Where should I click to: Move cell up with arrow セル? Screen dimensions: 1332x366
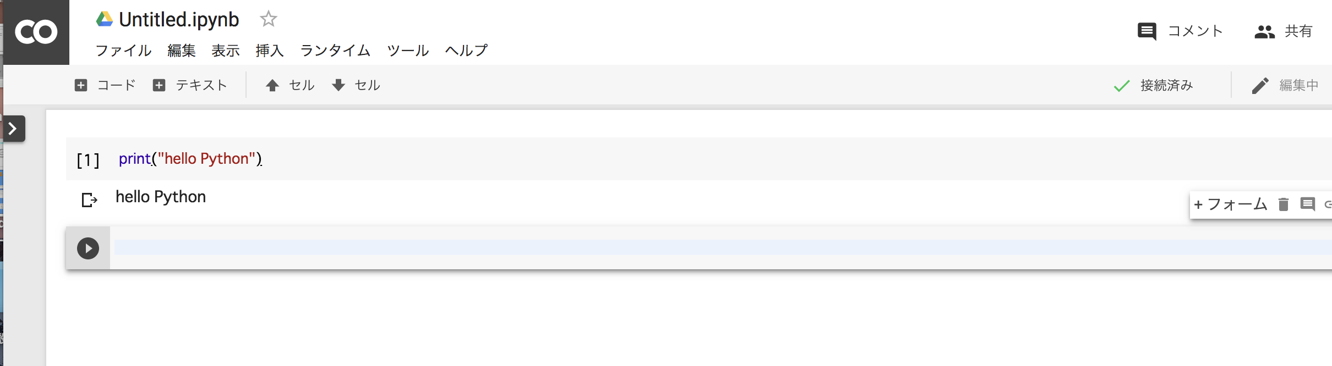point(290,85)
